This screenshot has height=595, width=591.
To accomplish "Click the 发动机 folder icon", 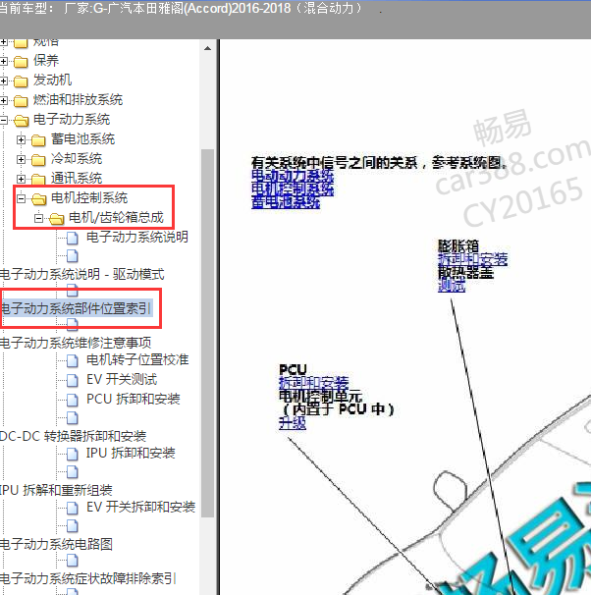I will [21, 81].
